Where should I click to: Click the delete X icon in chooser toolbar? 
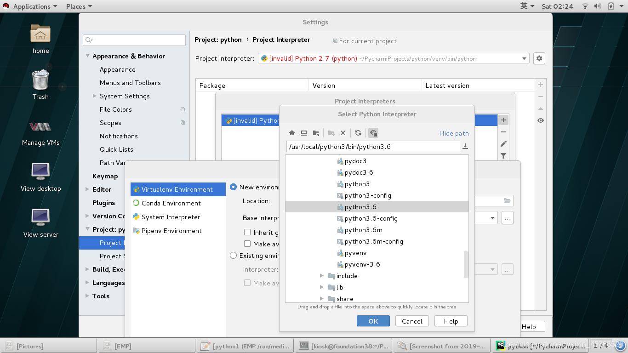343,133
